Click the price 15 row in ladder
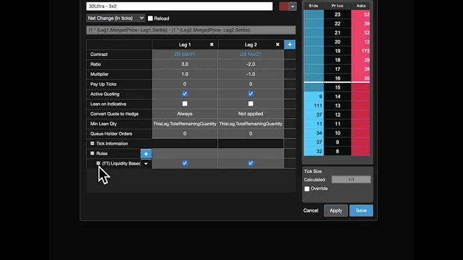The height and width of the screenshot is (260, 463). tap(338, 88)
